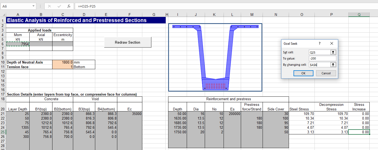Viewport: 378px width, 150px height.
Task: Click the Depth of Neutral Axis value cell
Action: click(63, 62)
